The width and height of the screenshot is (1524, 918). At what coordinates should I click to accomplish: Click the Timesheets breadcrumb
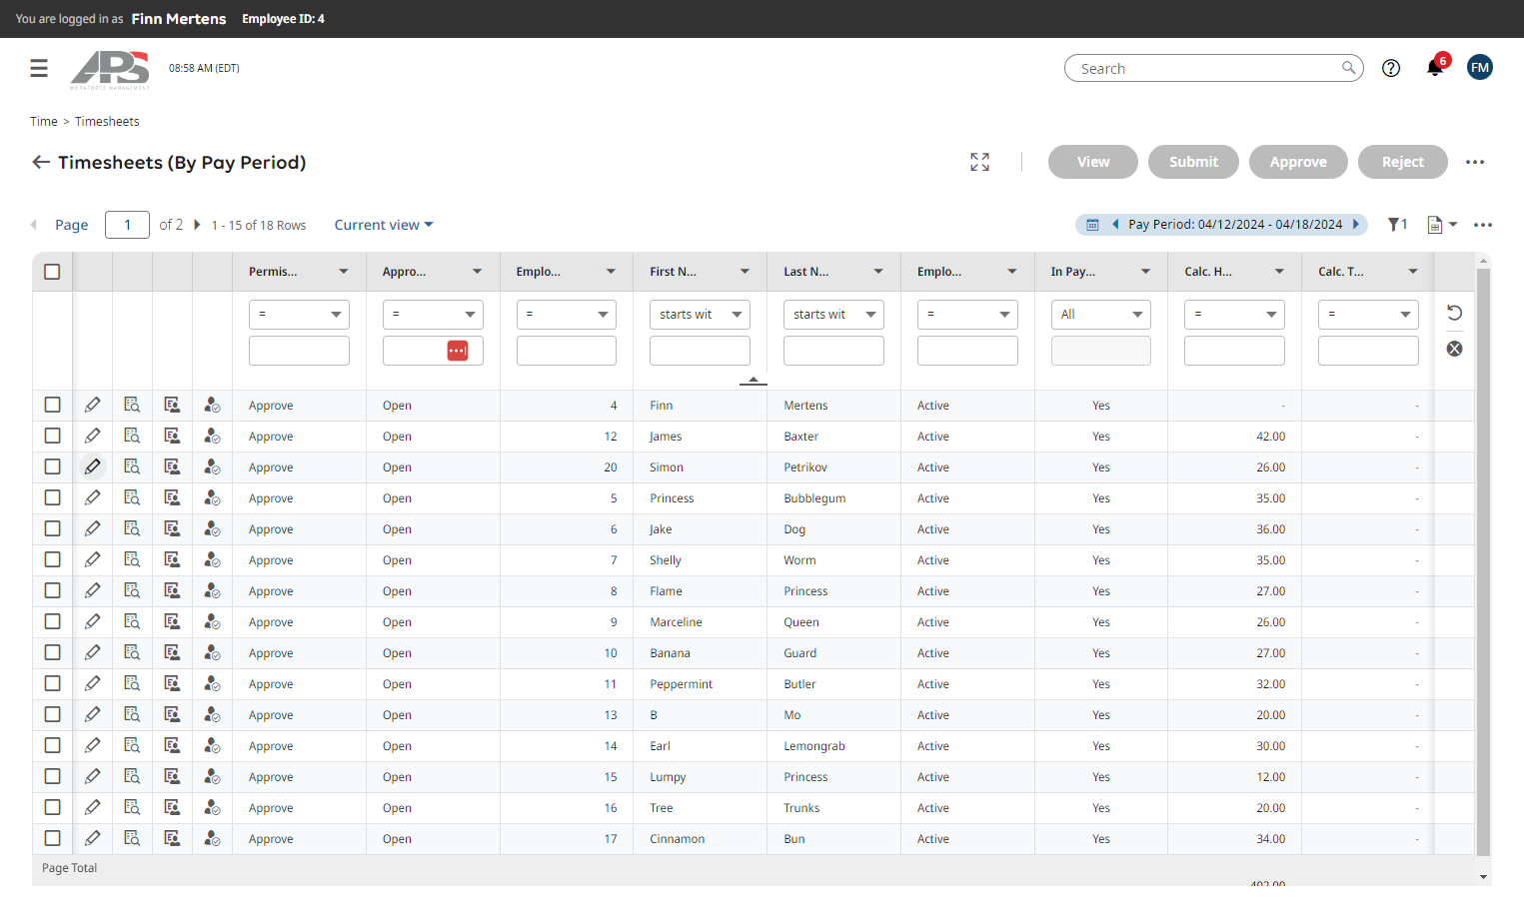coord(107,122)
